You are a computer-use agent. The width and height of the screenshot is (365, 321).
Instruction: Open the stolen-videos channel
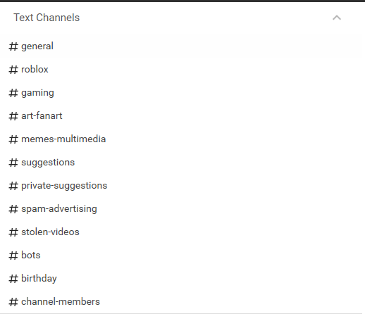click(x=181, y=232)
